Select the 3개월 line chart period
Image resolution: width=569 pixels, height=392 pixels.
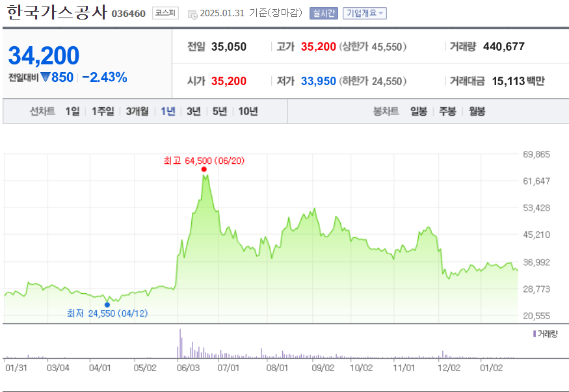tap(137, 111)
